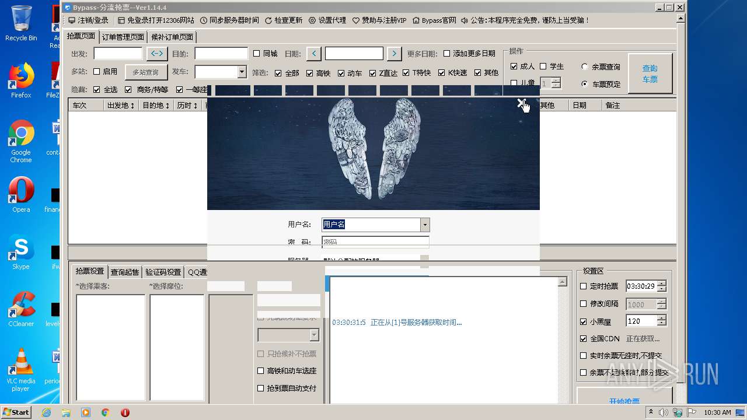Close the login dialog with the X
747x420 pixels.
click(x=522, y=103)
